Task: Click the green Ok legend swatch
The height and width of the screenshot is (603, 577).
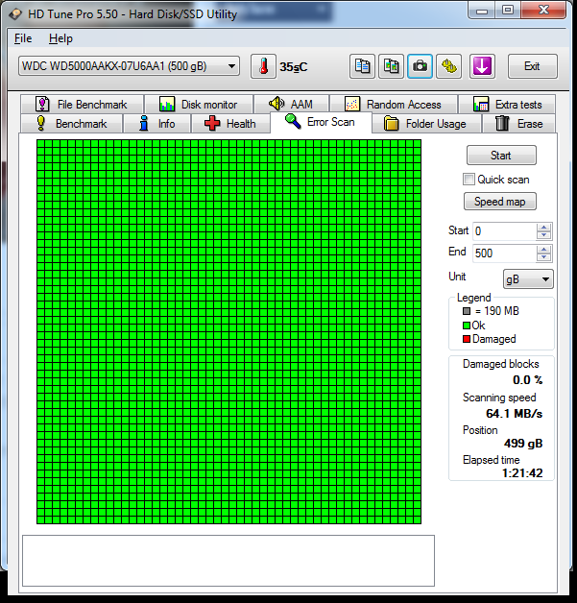Action: click(467, 326)
